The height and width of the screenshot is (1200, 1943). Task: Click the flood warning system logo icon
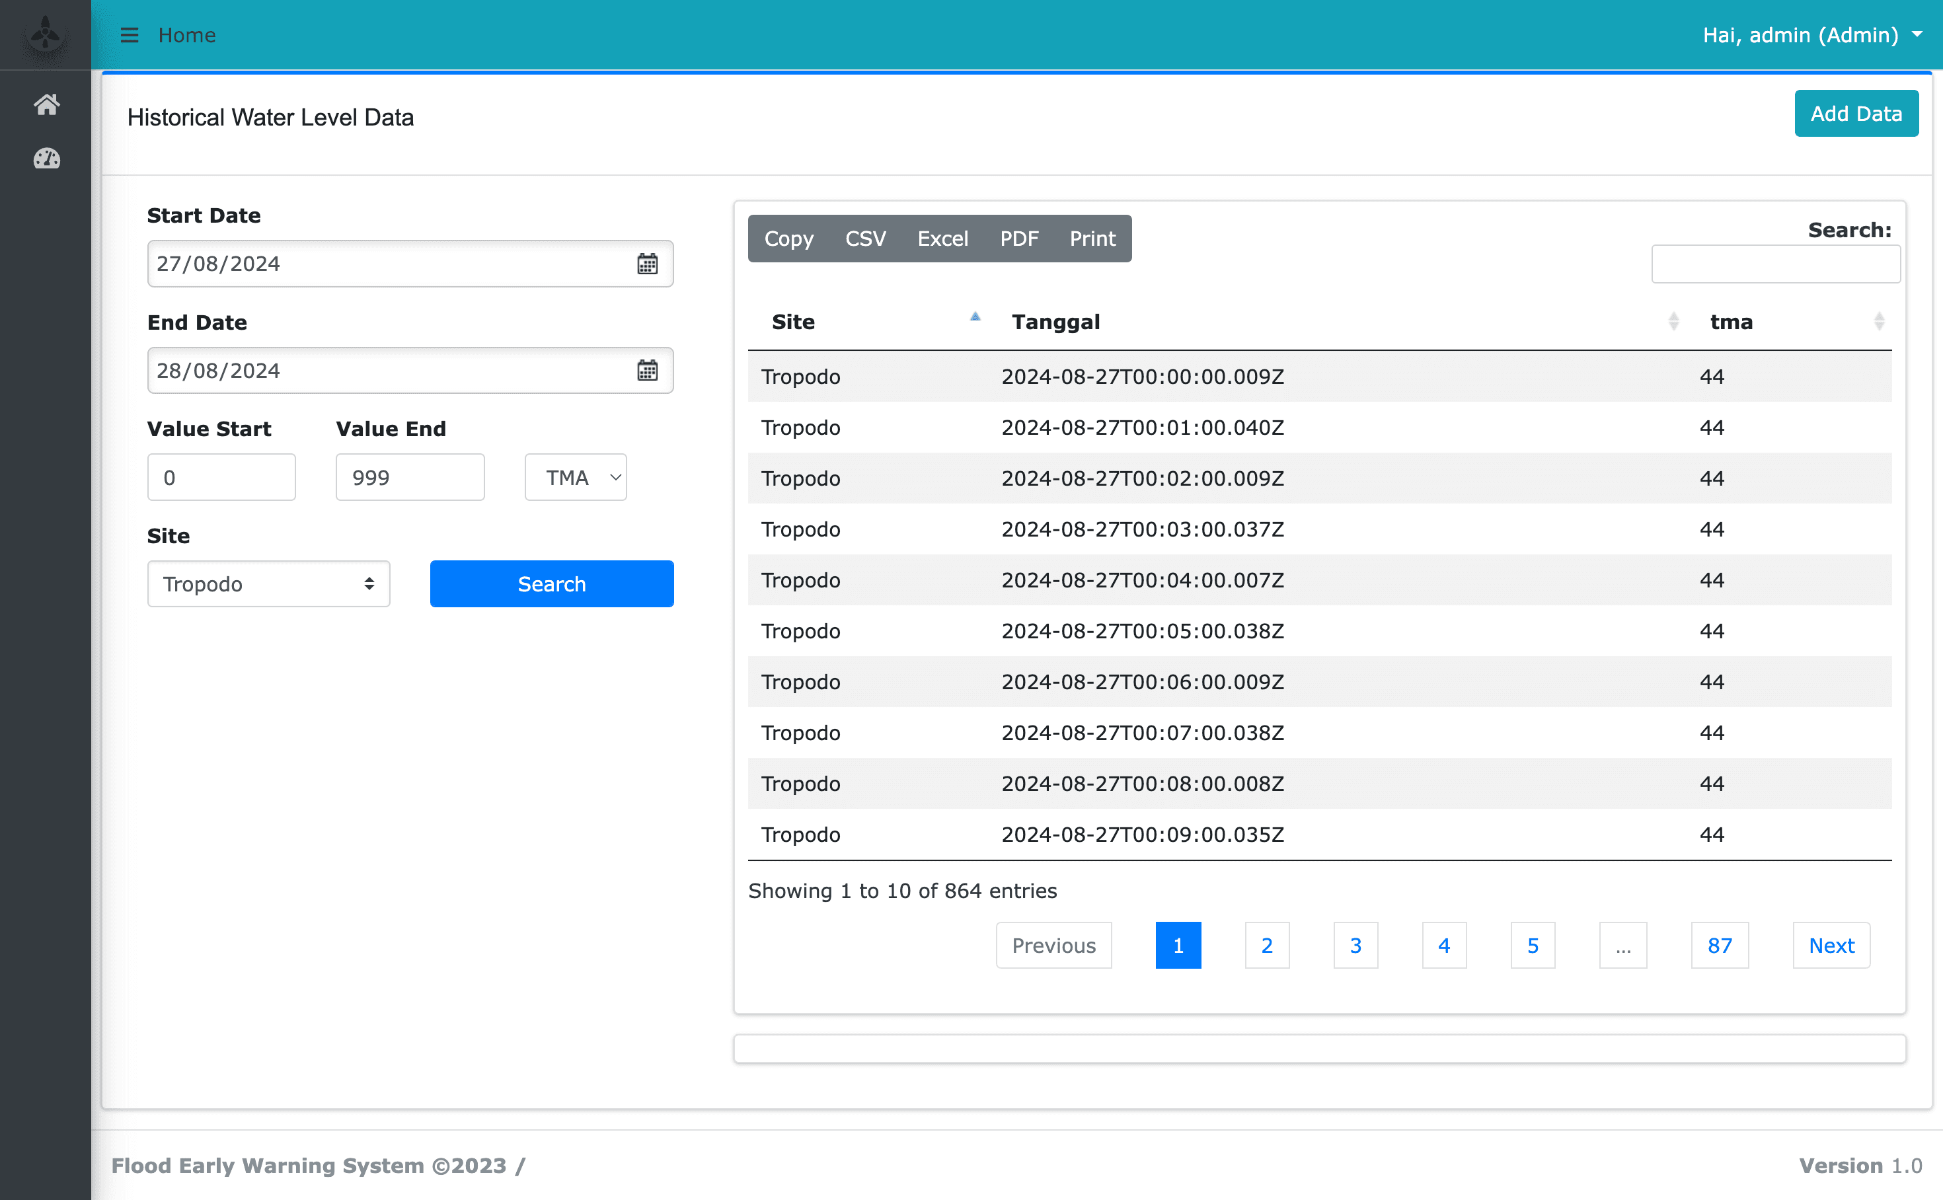pyautogui.click(x=46, y=34)
